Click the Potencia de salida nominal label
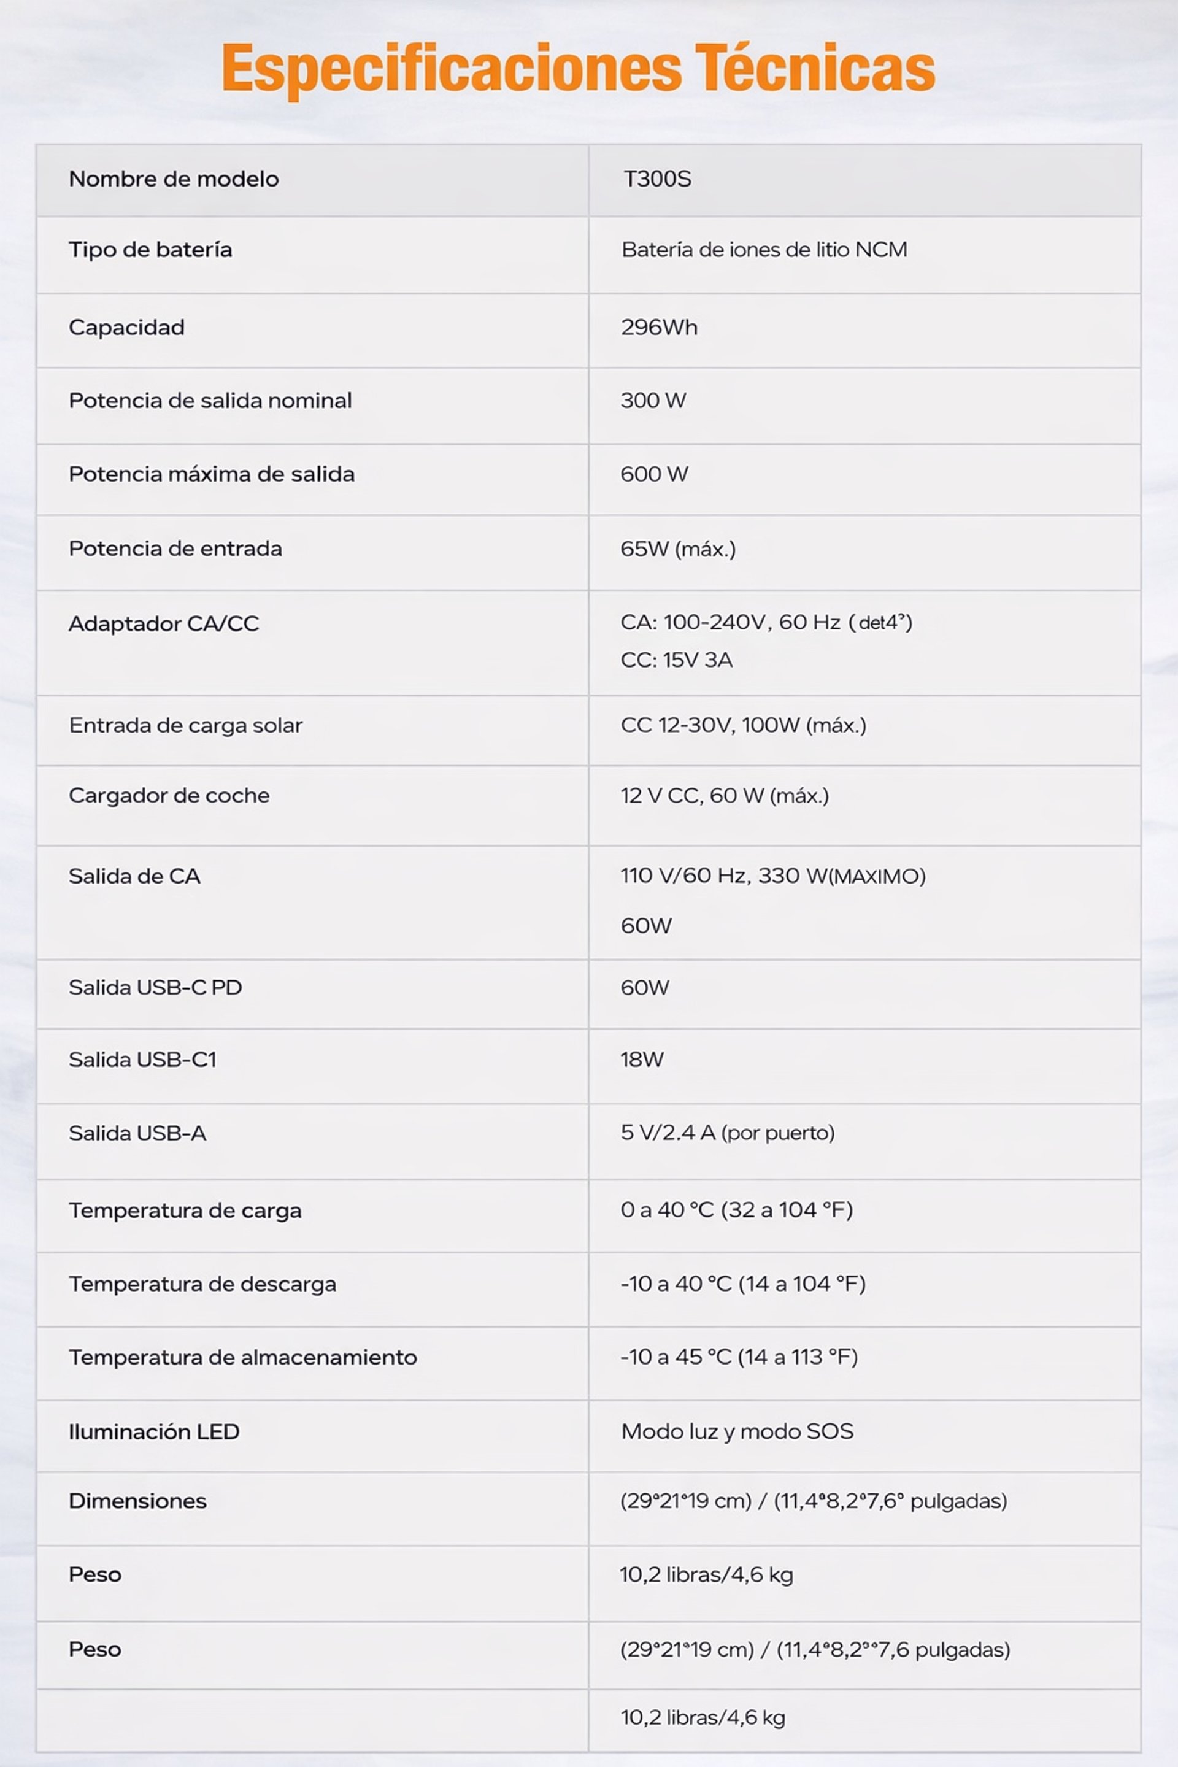Viewport: 1178px width, 1767px height. [x=210, y=401]
